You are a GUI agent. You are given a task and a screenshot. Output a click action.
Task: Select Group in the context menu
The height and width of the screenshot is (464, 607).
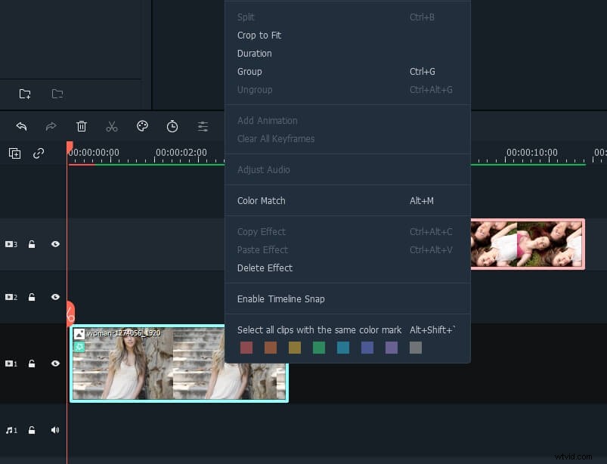pos(249,71)
